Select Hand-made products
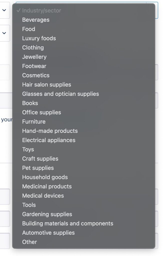The width and height of the screenshot is (163, 256). click(x=50, y=131)
